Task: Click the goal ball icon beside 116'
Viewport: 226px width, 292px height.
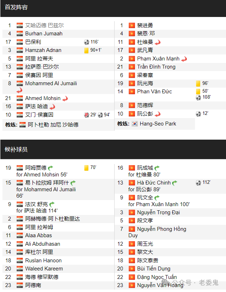Action: coord(86,42)
